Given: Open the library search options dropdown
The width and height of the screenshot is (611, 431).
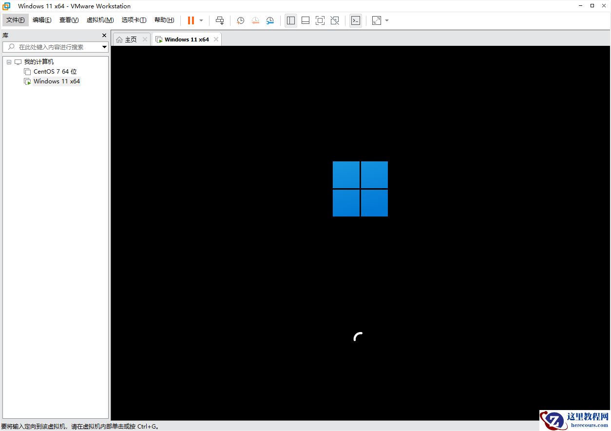Looking at the screenshot, I should (x=104, y=47).
